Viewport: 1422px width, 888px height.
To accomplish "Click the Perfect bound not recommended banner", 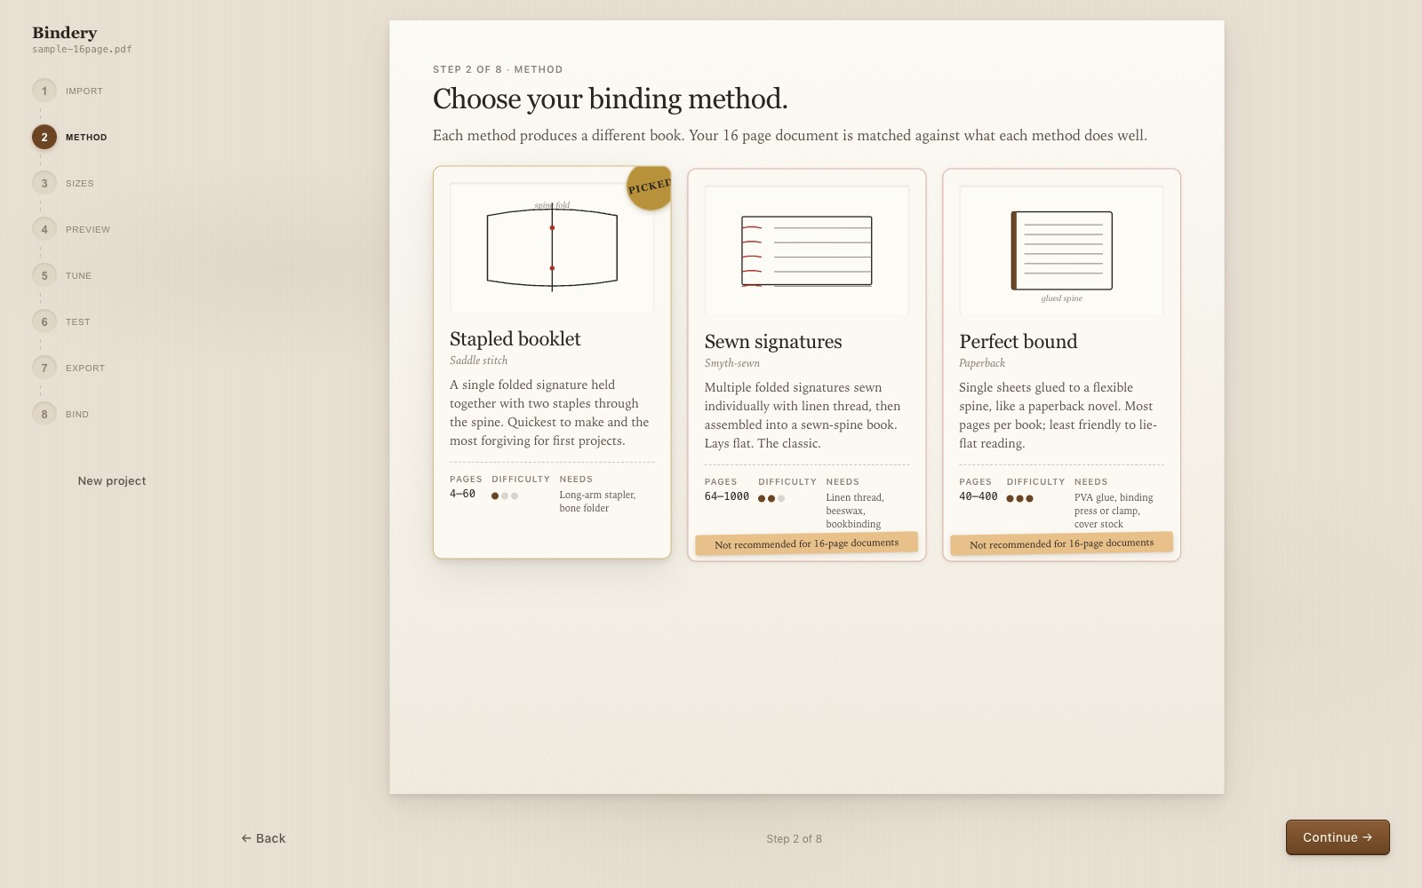I will point(1062,543).
